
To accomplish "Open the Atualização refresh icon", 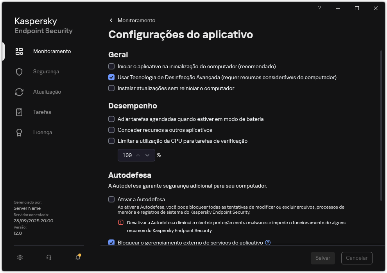I will [x=19, y=92].
